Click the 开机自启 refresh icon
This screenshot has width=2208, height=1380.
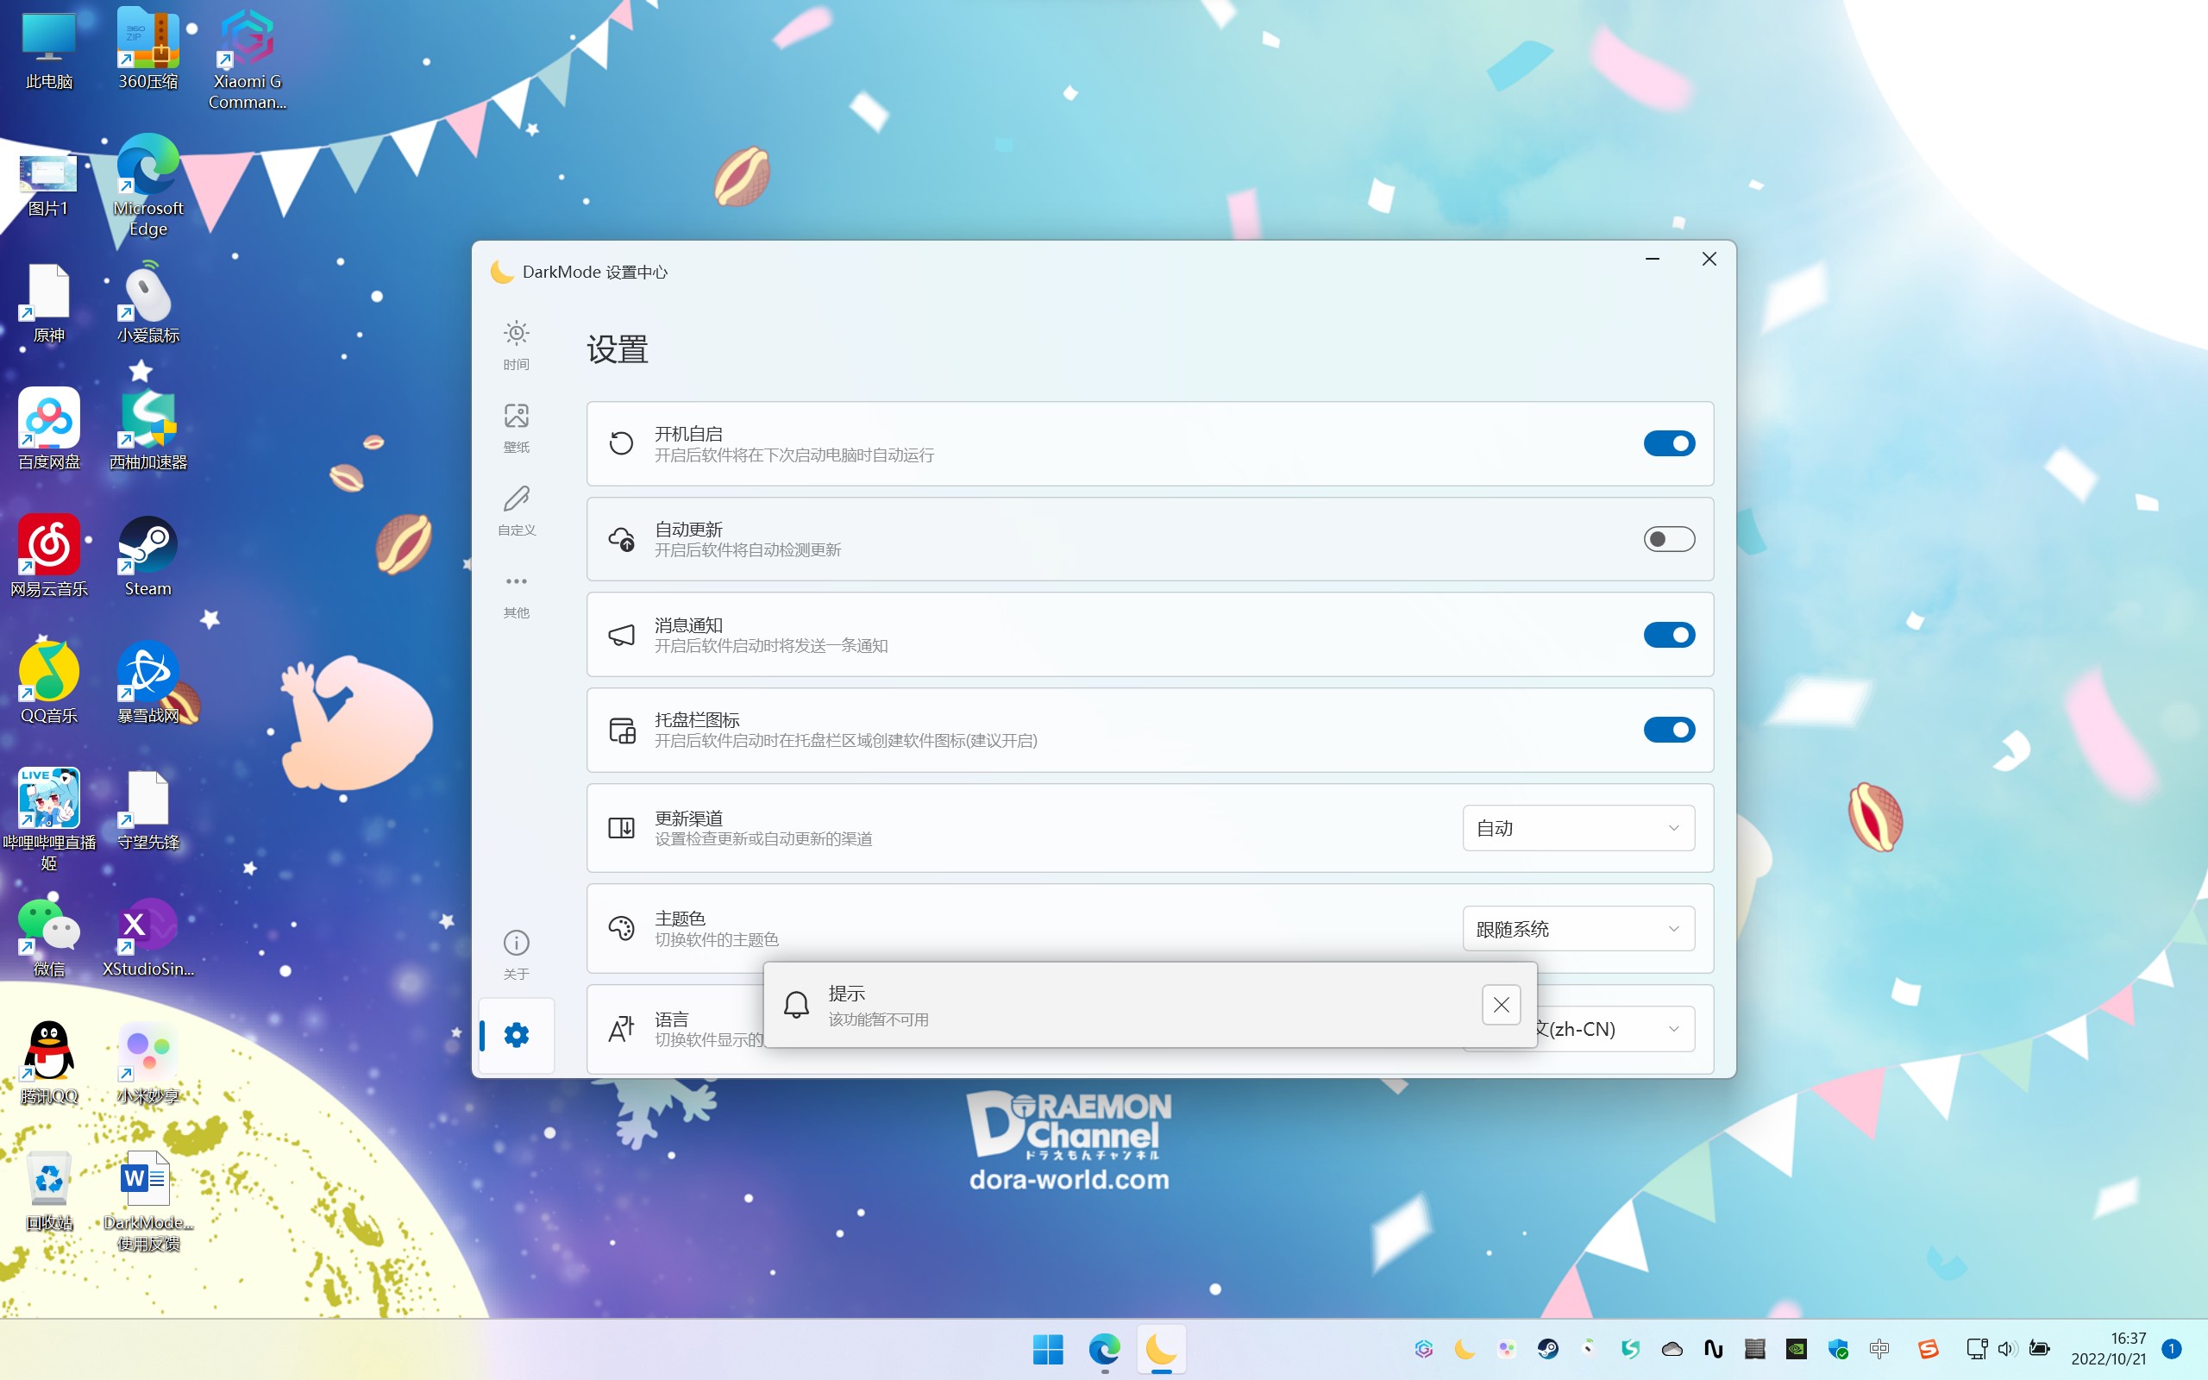click(x=621, y=443)
